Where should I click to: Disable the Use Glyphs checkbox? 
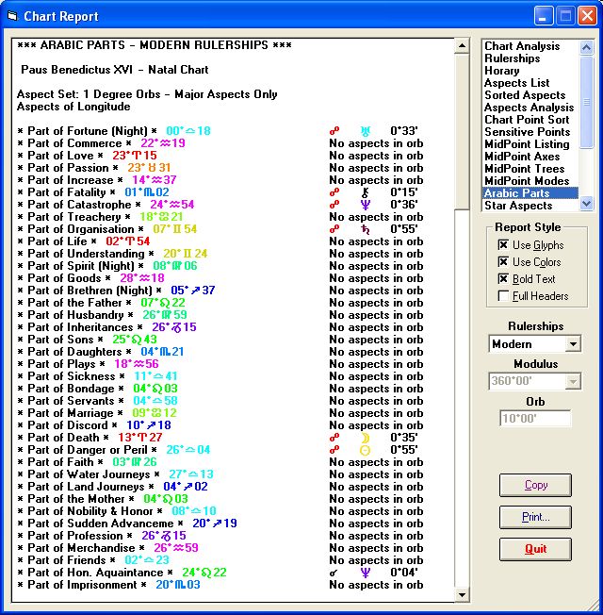pyautogui.click(x=504, y=245)
